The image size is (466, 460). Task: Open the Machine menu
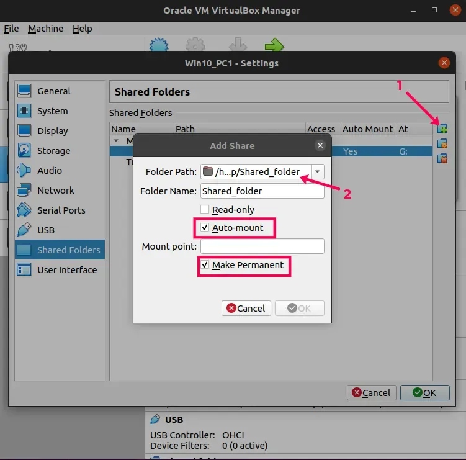pyautogui.click(x=45, y=29)
